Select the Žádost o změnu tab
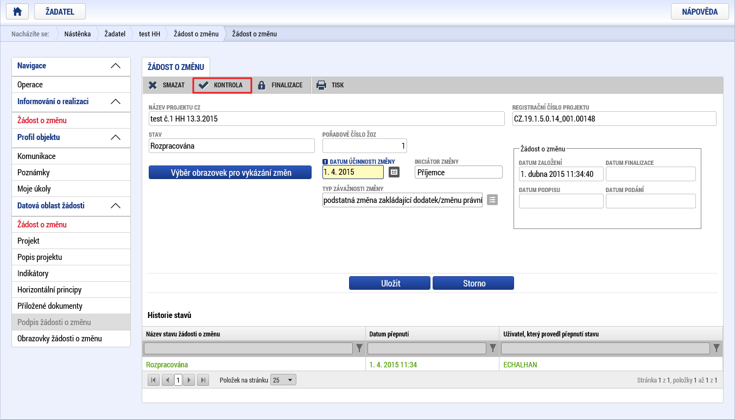The width and height of the screenshot is (735, 420). pos(176,67)
